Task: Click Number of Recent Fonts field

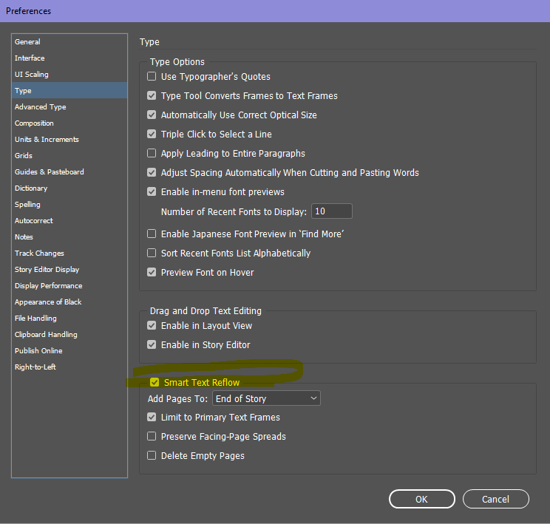Action: pos(331,211)
